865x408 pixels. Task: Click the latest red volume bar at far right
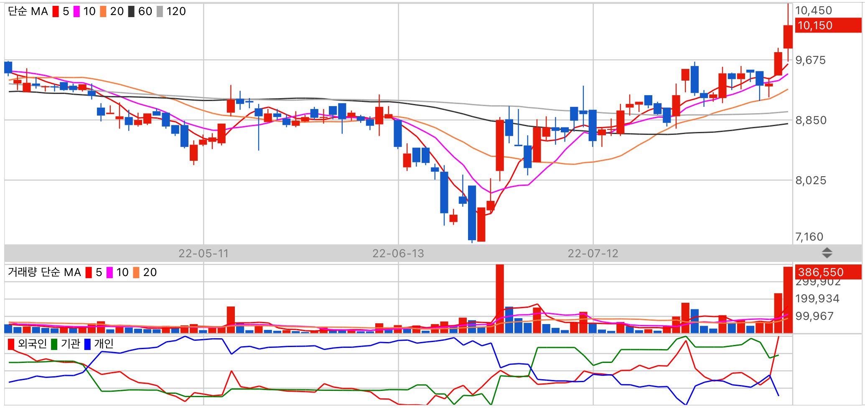coord(788,300)
